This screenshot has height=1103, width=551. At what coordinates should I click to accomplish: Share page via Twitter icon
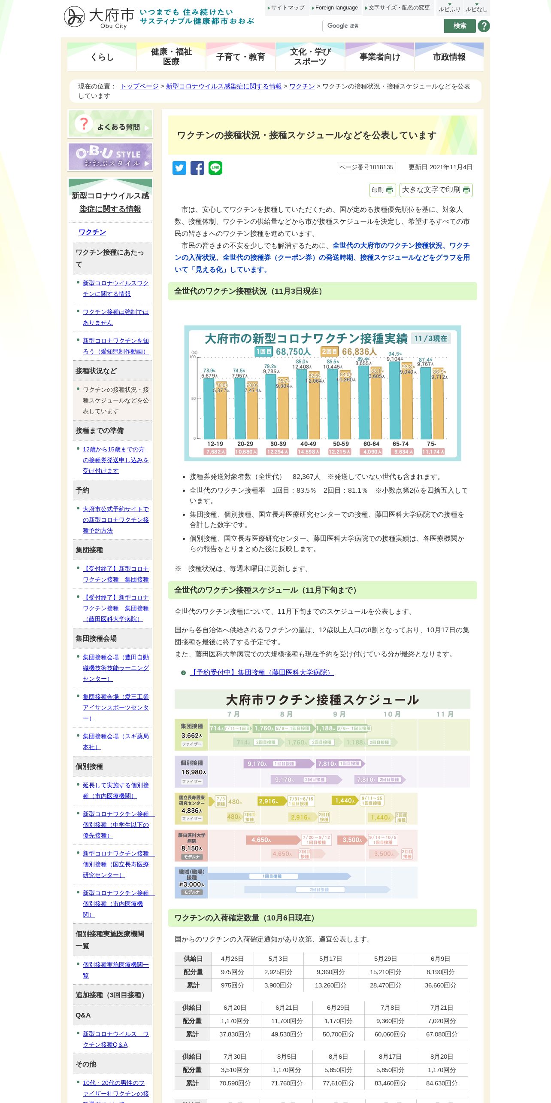(x=179, y=168)
